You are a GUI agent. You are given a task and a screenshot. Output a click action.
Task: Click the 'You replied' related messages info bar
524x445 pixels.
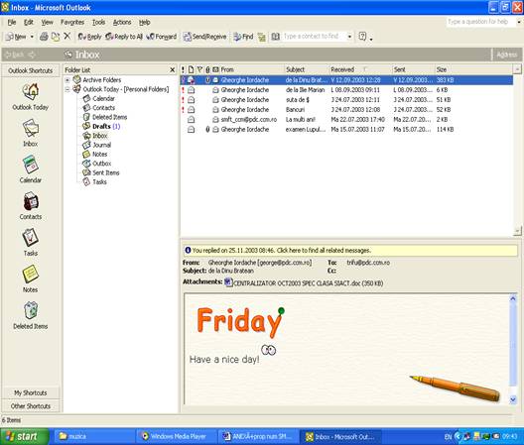tap(350, 250)
